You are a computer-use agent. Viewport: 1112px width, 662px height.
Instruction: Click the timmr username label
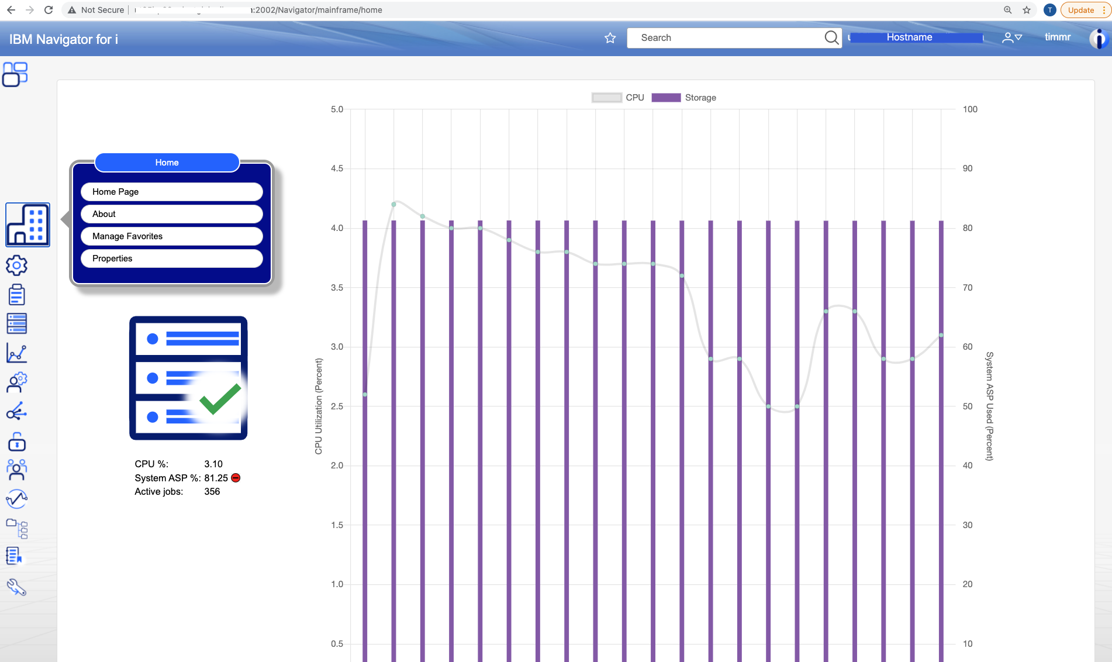click(1058, 37)
